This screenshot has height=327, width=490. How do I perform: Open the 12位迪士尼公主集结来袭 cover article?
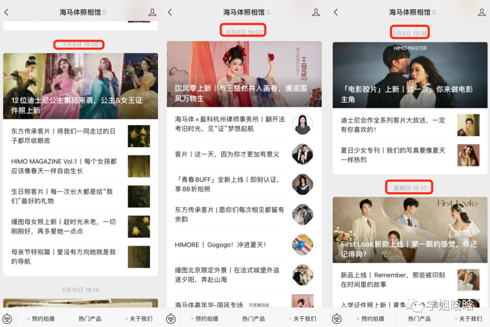coord(80,86)
